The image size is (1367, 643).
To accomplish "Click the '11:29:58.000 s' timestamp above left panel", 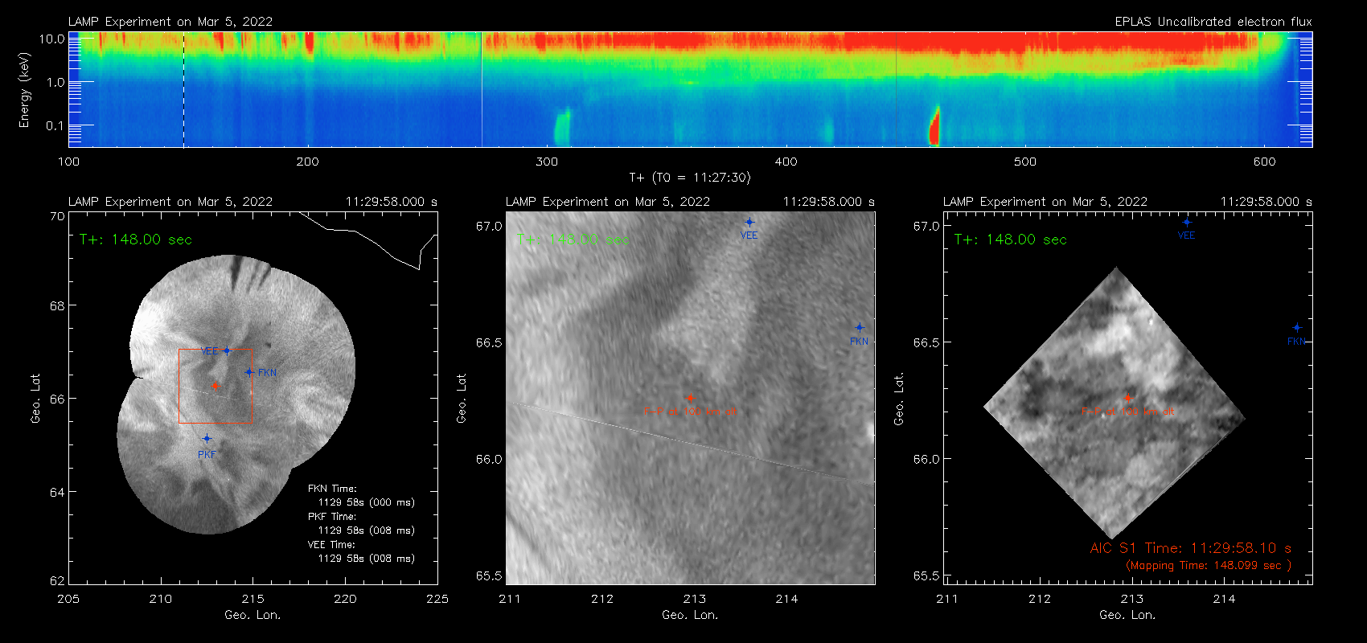I will (x=392, y=202).
